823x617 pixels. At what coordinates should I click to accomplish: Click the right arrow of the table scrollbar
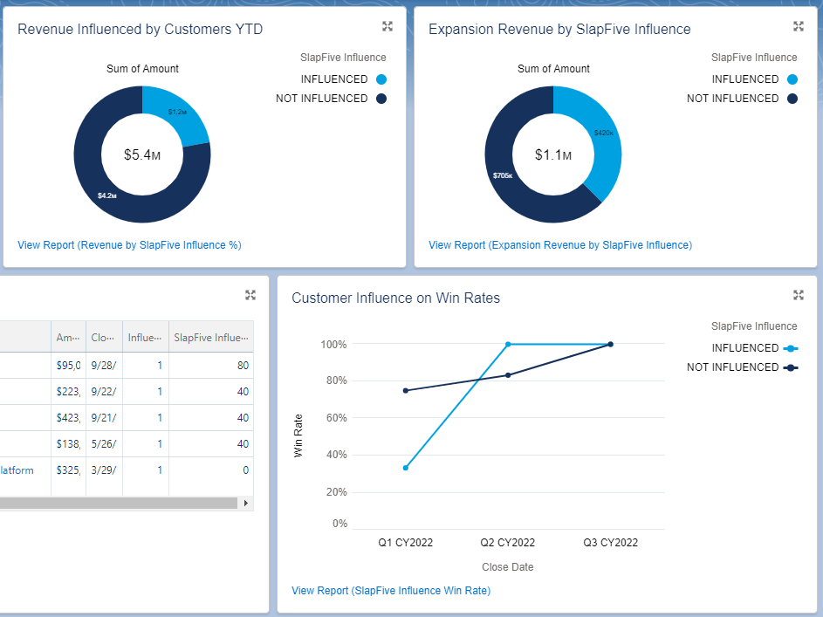point(247,504)
